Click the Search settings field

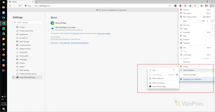click(27, 22)
